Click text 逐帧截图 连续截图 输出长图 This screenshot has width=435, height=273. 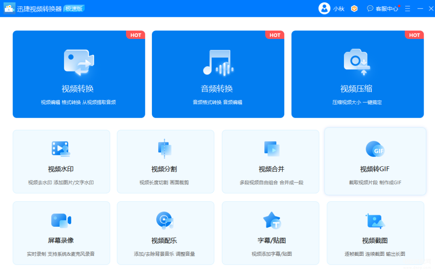click(x=375, y=254)
